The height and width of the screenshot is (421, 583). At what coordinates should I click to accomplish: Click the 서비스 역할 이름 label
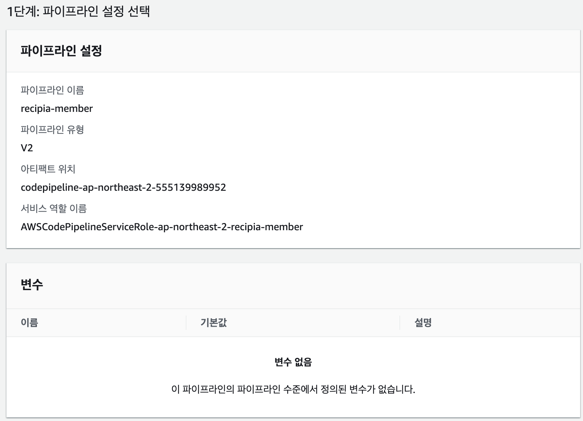[x=54, y=209]
